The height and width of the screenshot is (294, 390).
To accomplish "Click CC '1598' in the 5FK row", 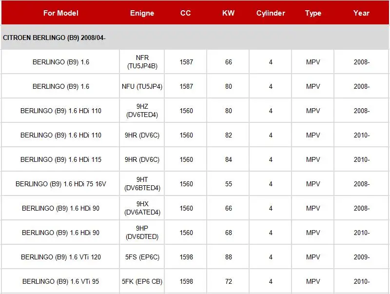I will coord(186,281).
